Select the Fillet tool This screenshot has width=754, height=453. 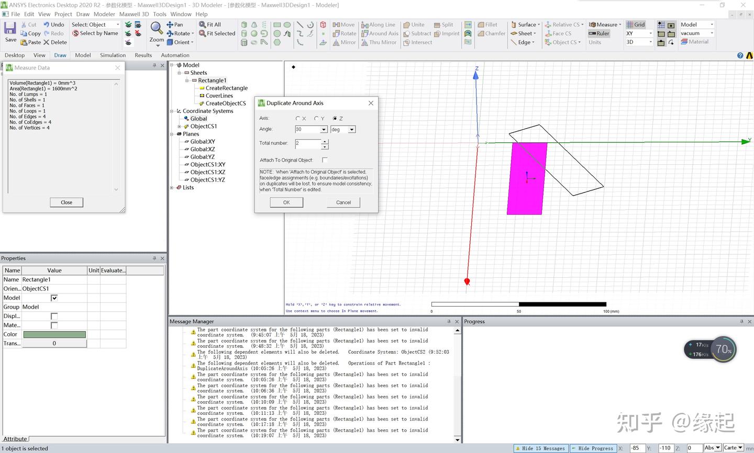pyautogui.click(x=487, y=25)
